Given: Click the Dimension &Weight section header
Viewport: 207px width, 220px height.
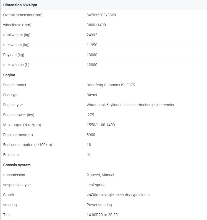Looking at the screenshot, I should click(x=20, y=5).
